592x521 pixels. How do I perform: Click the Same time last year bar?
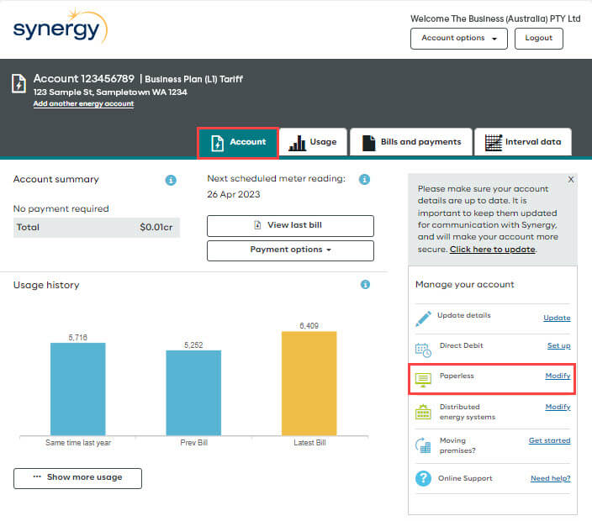77,389
